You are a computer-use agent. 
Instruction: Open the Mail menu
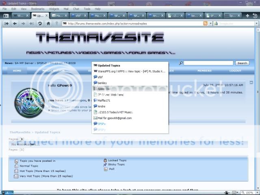coord(66,9)
